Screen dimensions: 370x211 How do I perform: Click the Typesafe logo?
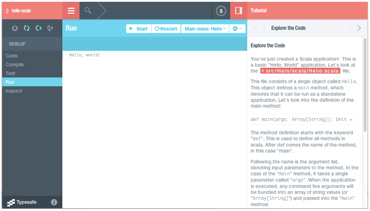(22, 202)
